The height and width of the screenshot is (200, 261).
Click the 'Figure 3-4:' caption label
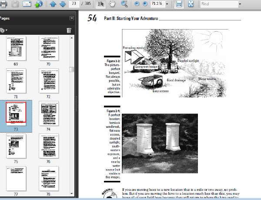(x=114, y=111)
